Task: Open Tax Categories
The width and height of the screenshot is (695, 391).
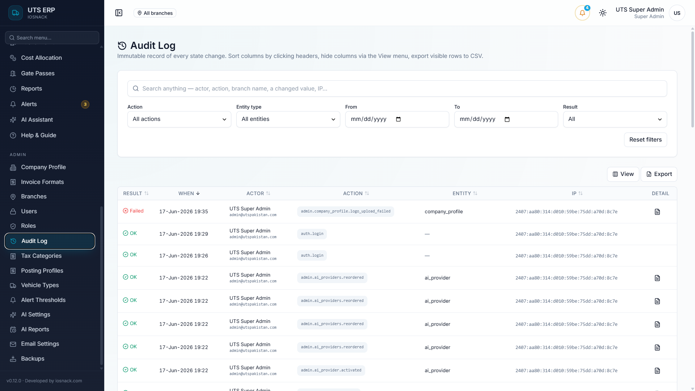Action: [50, 256]
